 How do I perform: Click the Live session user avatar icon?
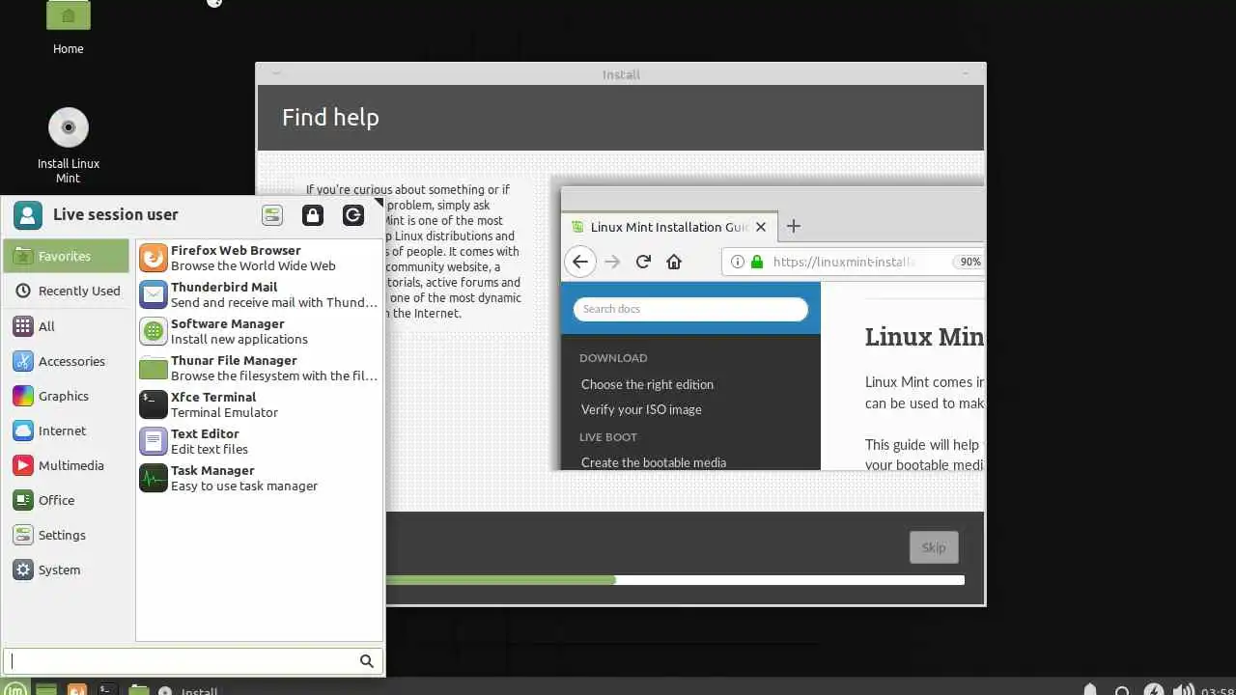click(x=28, y=215)
